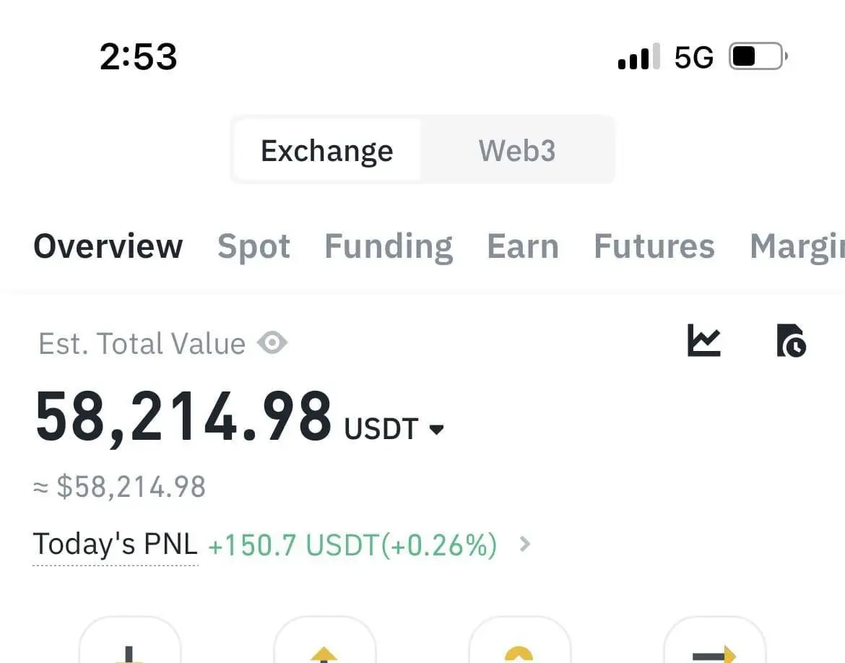
Task: Tap the cellular signal bars icon
Action: tap(638, 56)
